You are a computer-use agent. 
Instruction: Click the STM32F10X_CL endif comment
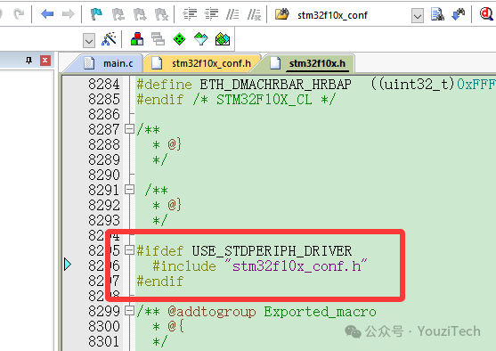[x=264, y=100]
